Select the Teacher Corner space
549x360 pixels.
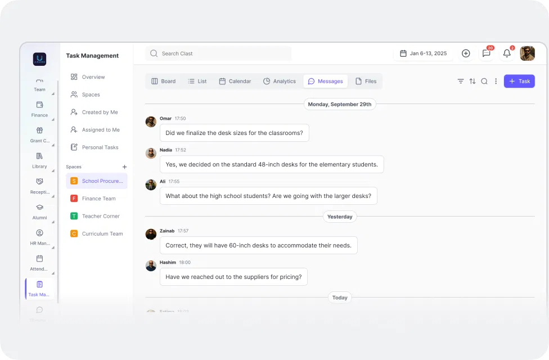97,216
